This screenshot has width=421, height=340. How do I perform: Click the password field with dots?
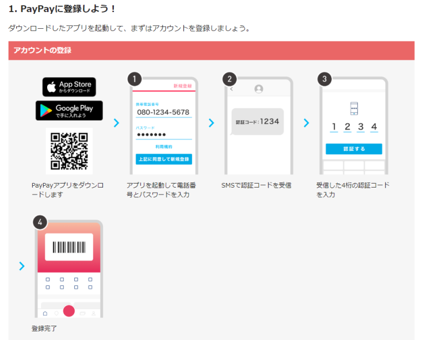pos(164,135)
